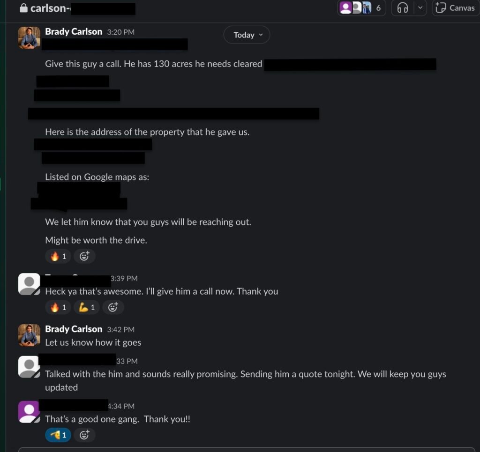Open Brady Carlson's profile from 3:20 PM name

[74, 31]
